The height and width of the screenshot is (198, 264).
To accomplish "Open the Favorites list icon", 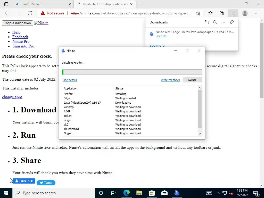I will coord(210,13).
